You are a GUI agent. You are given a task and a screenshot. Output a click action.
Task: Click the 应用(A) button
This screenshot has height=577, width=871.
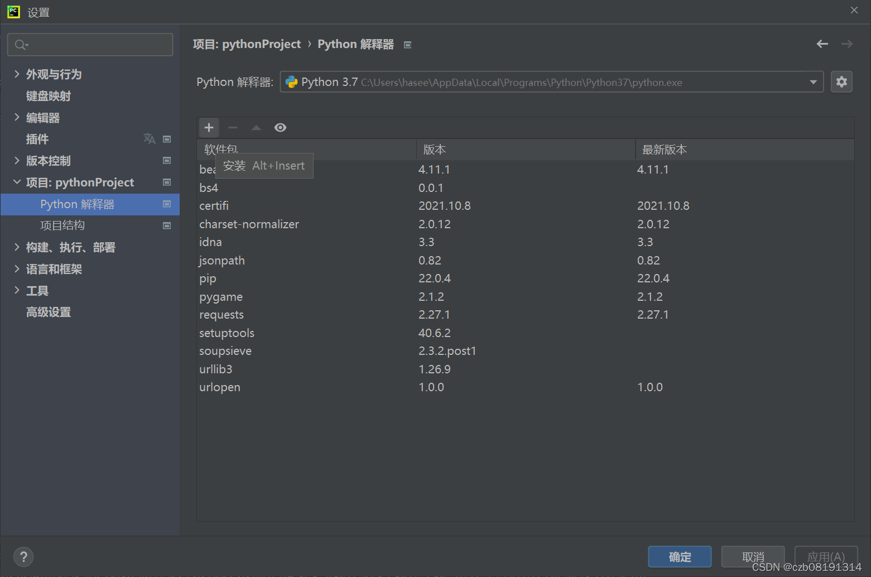826,556
